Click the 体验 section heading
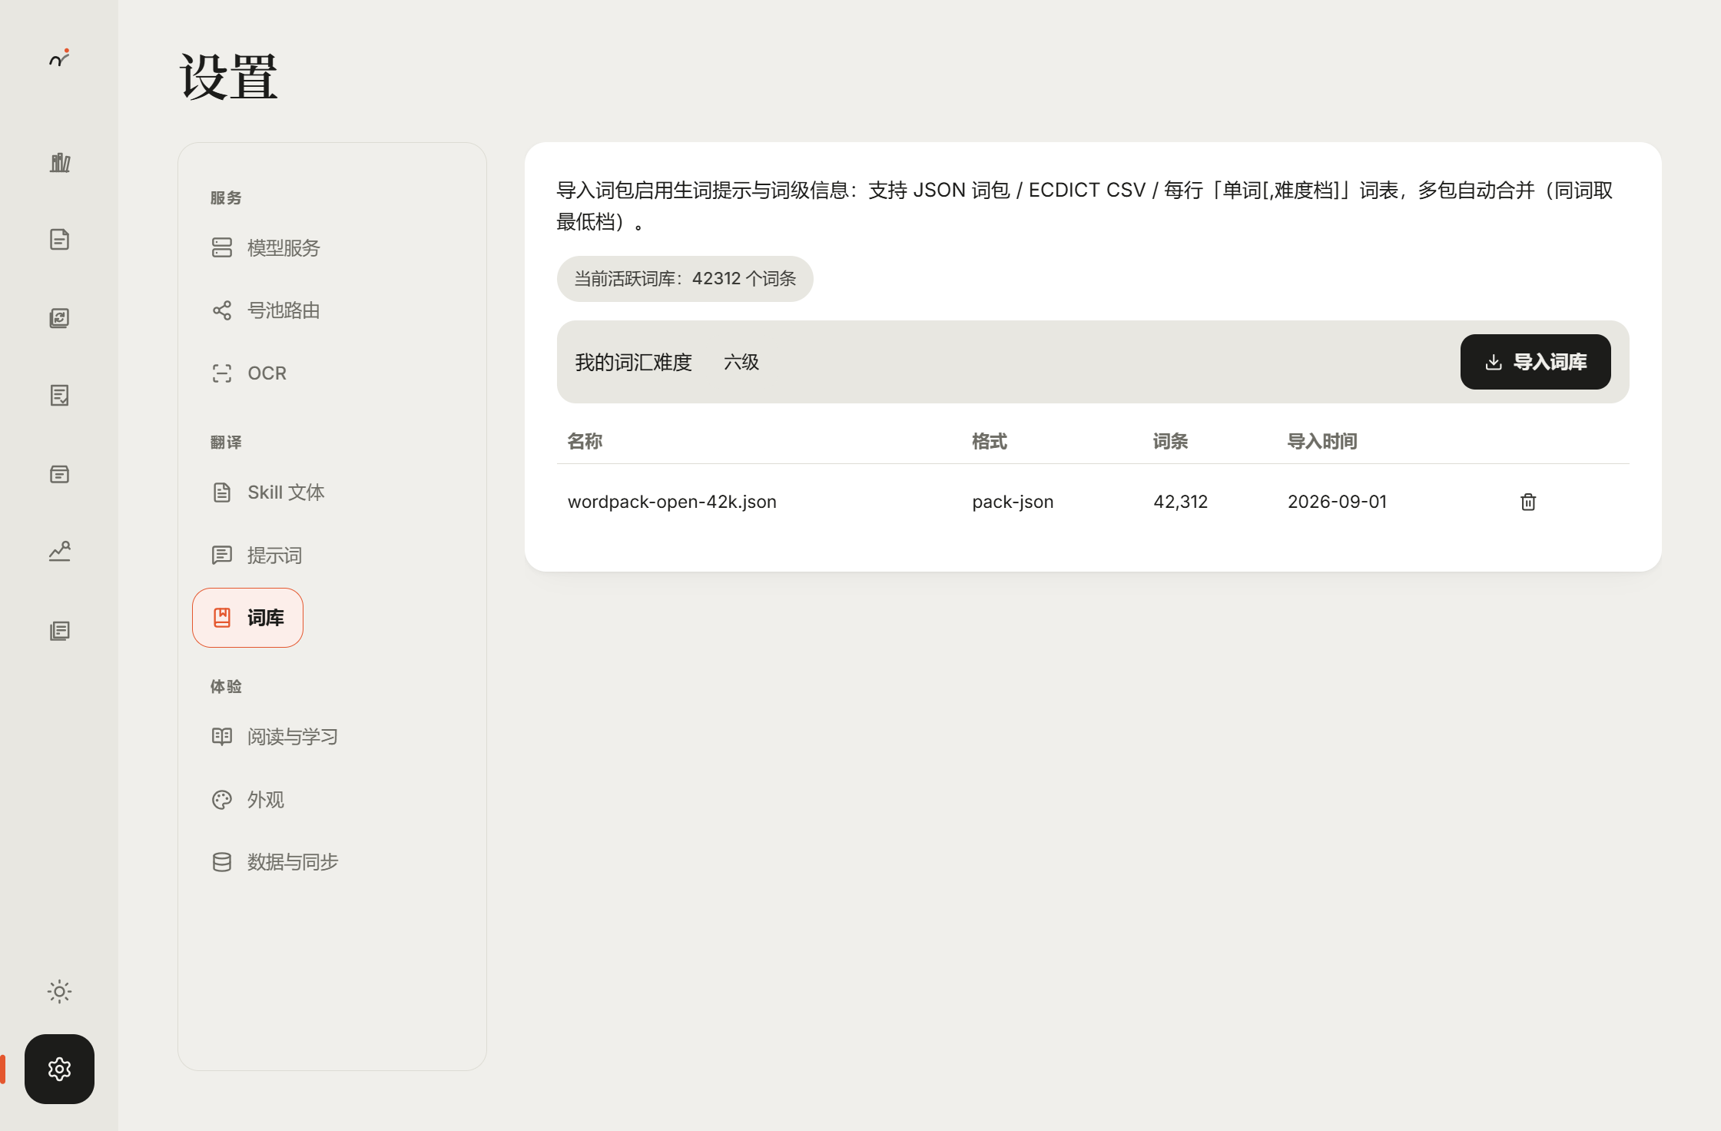Screen dimensions: 1721x1131 226,687
